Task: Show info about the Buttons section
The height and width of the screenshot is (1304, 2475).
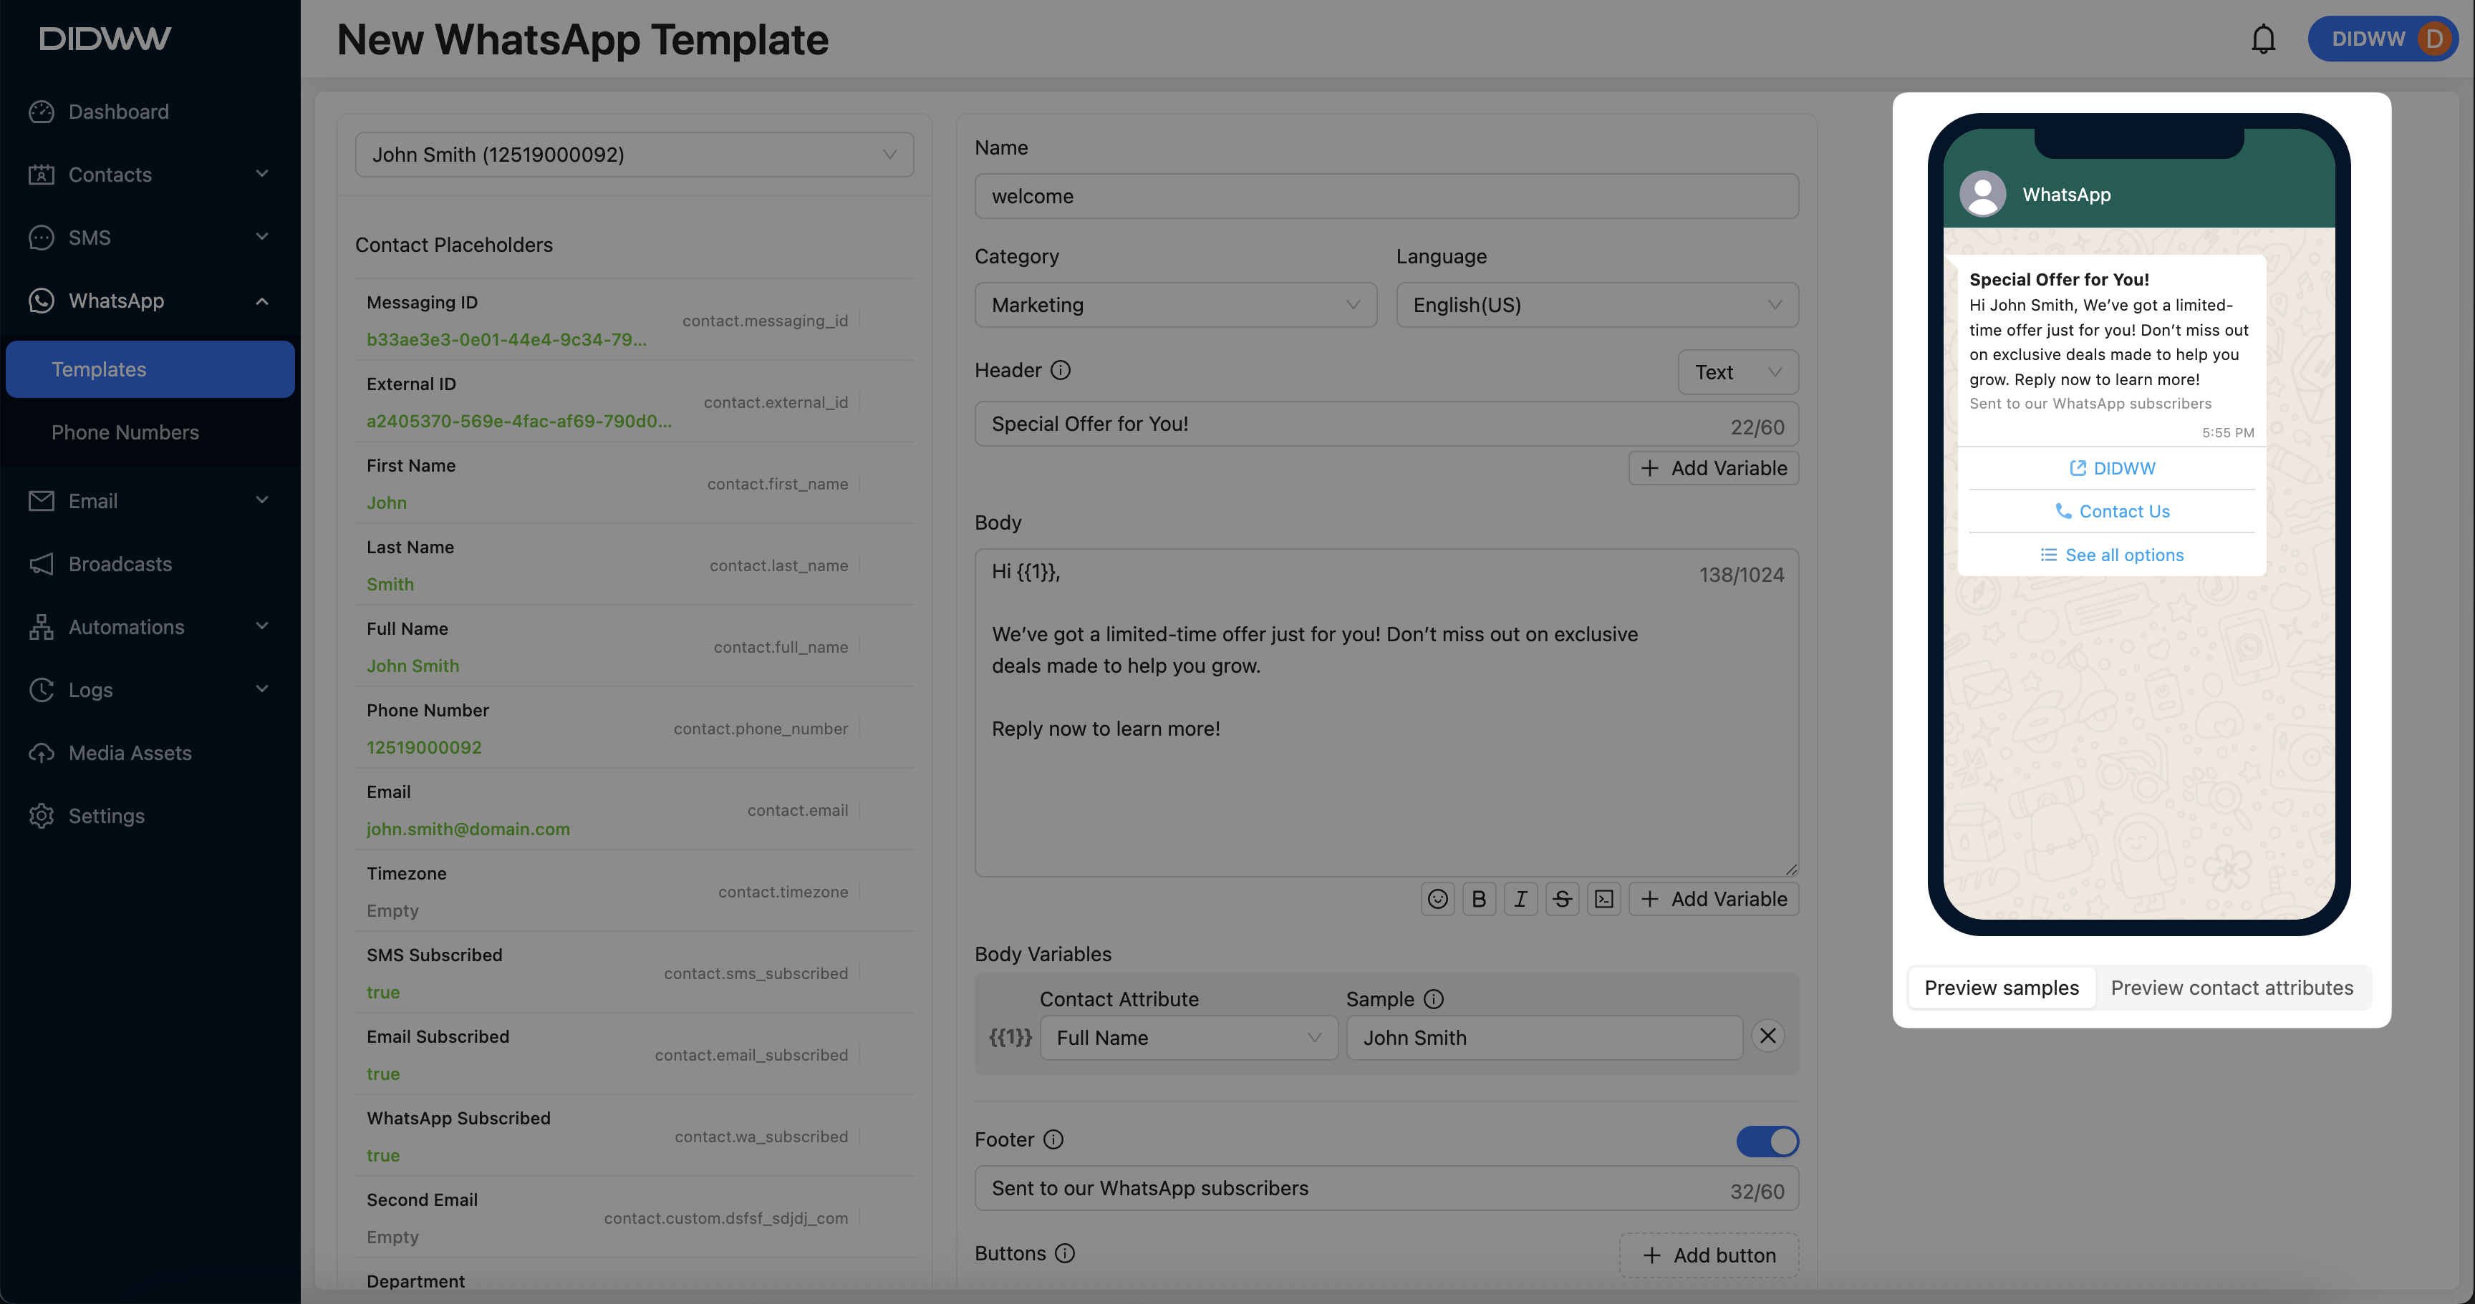Action: click(1065, 1254)
